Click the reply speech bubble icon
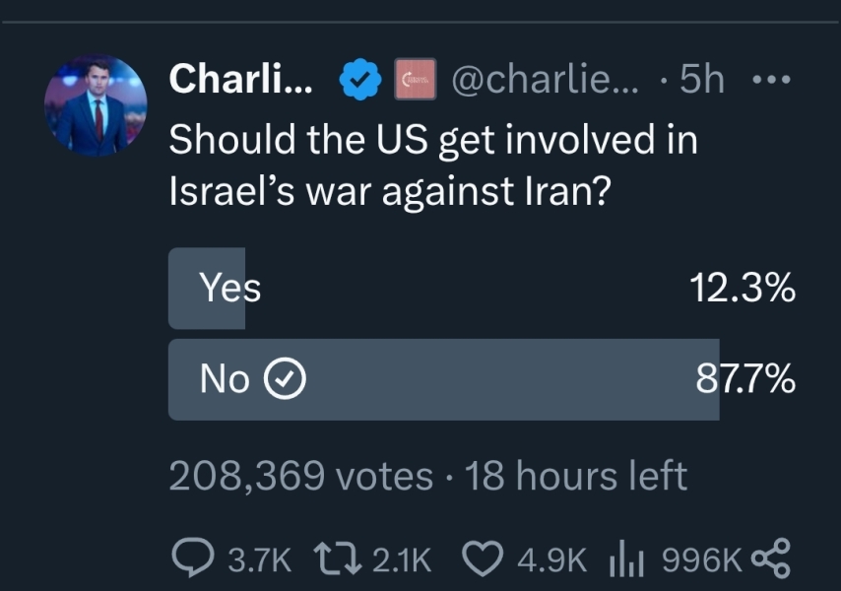 coord(195,558)
